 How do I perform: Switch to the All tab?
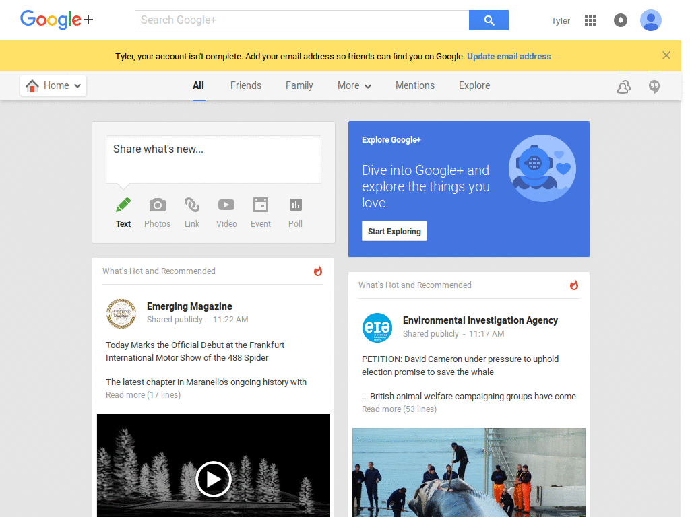pyautogui.click(x=199, y=85)
